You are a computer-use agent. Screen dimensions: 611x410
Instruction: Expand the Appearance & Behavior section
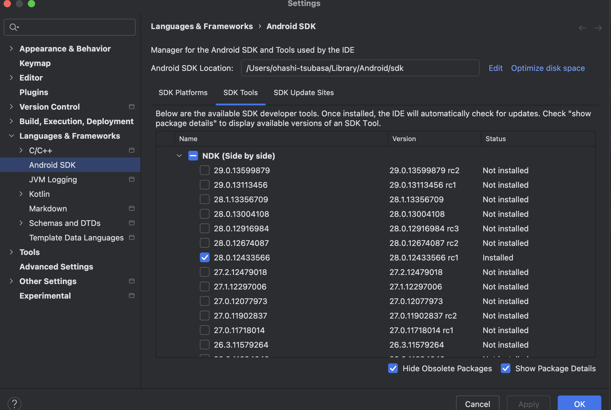(x=11, y=48)
